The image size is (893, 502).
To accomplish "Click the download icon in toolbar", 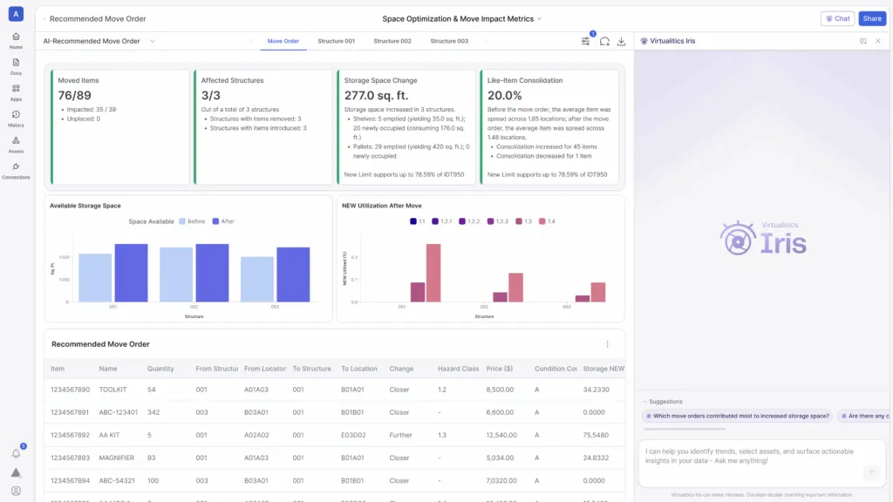I will pyautogui.click(x=621, y=41).
